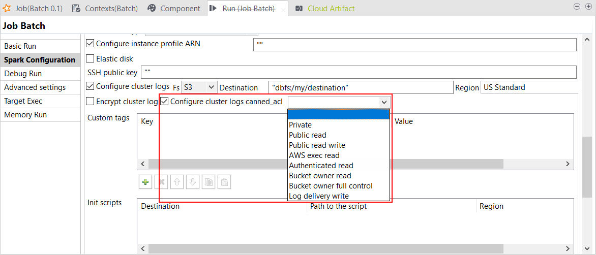Screen dimensions: 596x255
Task: Click the paste rows icon under Custom tags
Action: pyautogui.click(x=224, y=182)
